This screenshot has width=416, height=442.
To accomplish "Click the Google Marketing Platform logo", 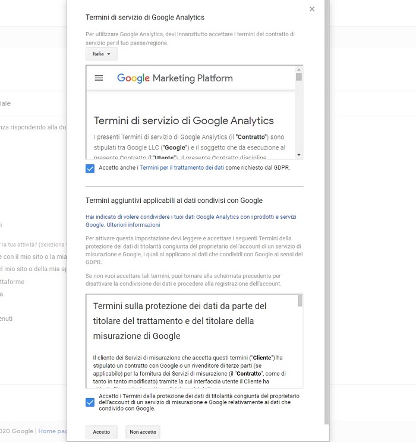I will 175,78.
